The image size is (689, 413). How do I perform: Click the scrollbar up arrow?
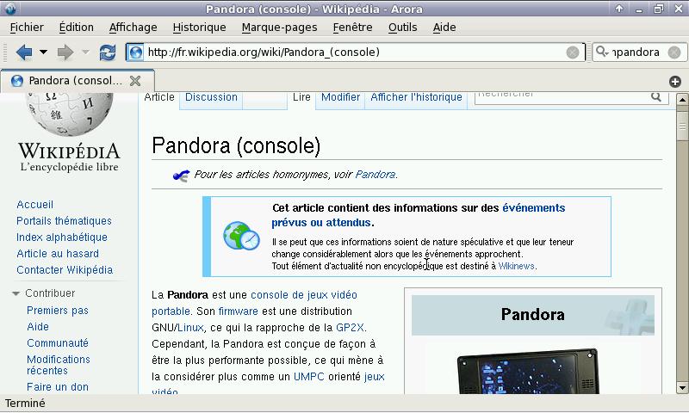pyautogui.click(x=682, y=99)
